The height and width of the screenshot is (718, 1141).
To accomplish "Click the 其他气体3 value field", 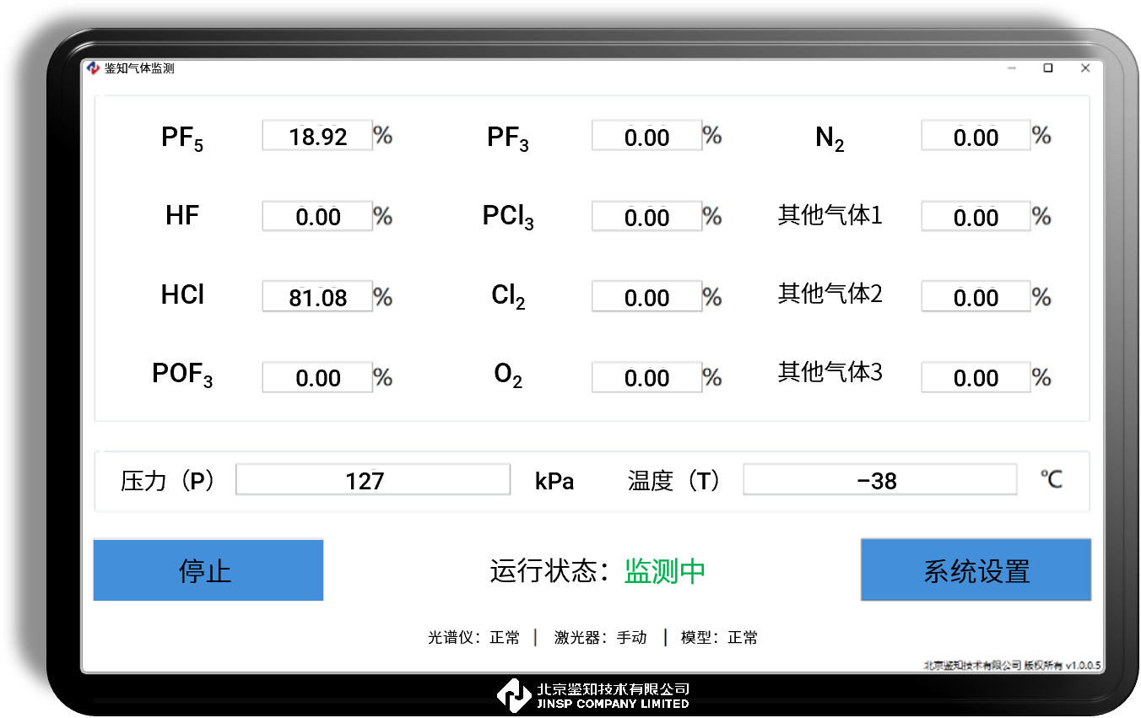I will [976, 377].
